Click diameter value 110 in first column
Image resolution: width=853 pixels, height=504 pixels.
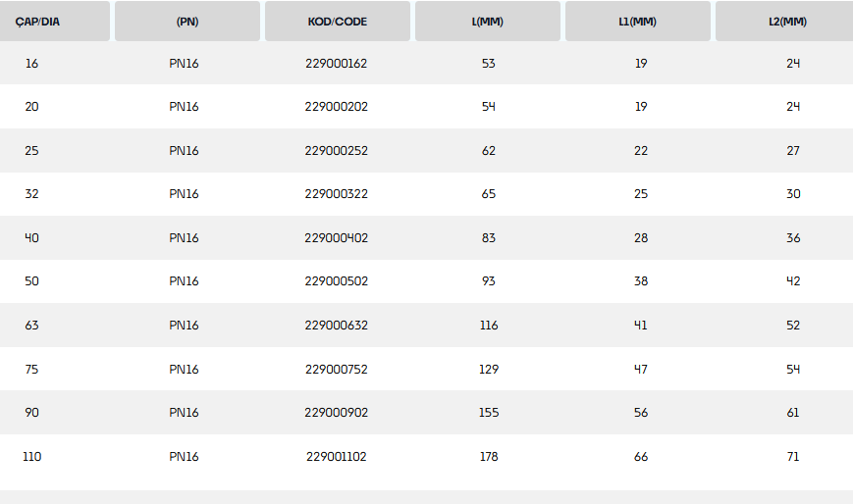point(31,457)
